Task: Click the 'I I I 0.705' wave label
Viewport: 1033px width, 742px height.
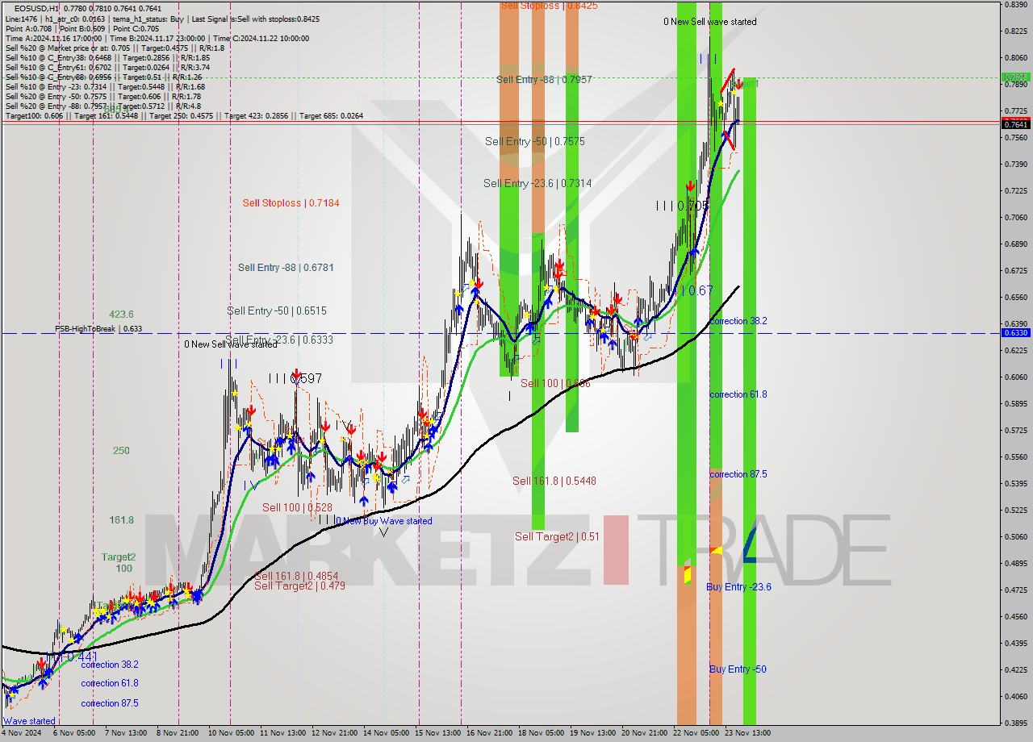Action: (683, 206)
